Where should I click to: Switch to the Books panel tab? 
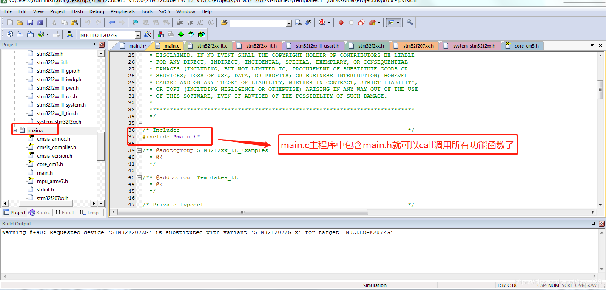click(39, 213)
